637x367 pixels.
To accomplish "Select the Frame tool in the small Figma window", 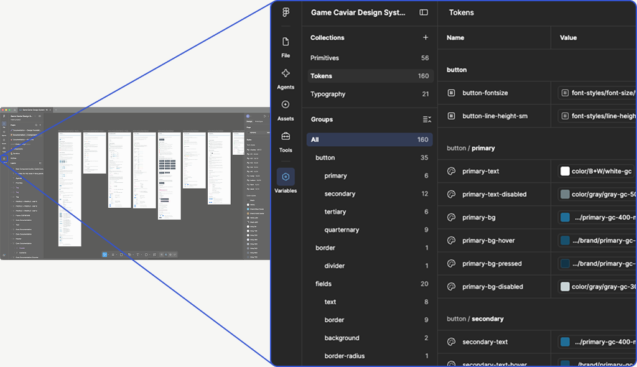I will pyautogui.click(x=113, y=255).
